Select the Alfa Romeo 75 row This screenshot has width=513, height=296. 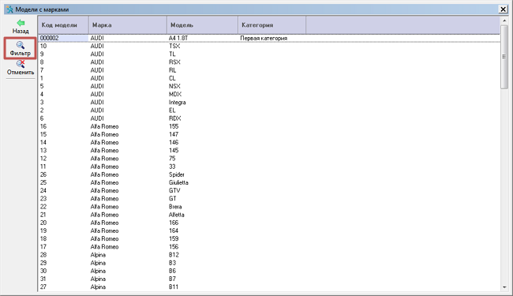click(x=269, y=159)
